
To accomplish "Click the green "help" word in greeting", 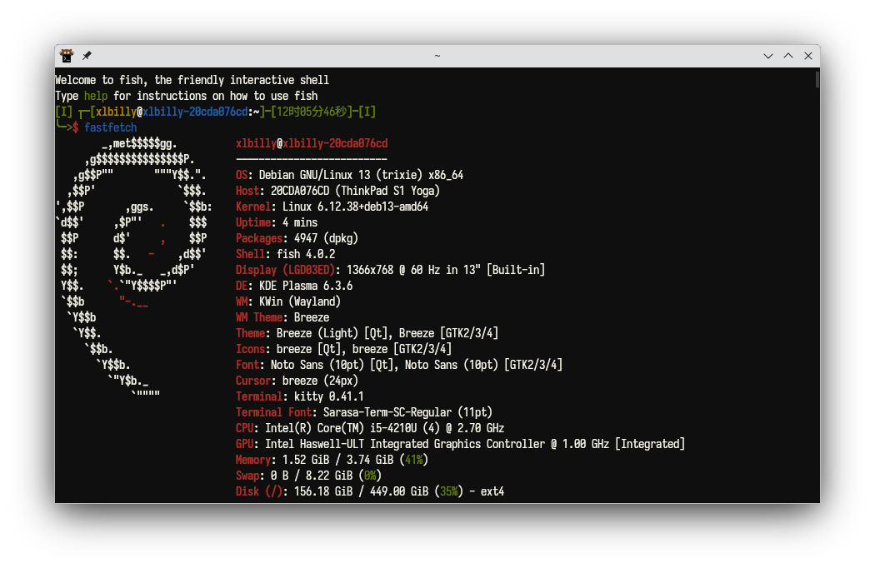I will pyautogui.click(x=96, y=96).
